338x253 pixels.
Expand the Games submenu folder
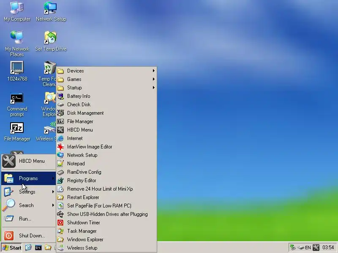[x=106, y=79]
